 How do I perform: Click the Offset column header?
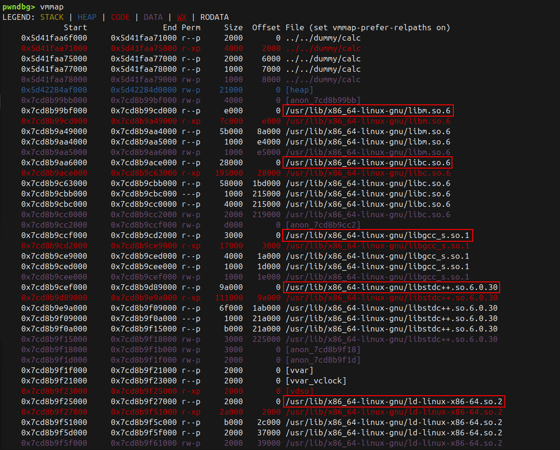click(266, 28)
